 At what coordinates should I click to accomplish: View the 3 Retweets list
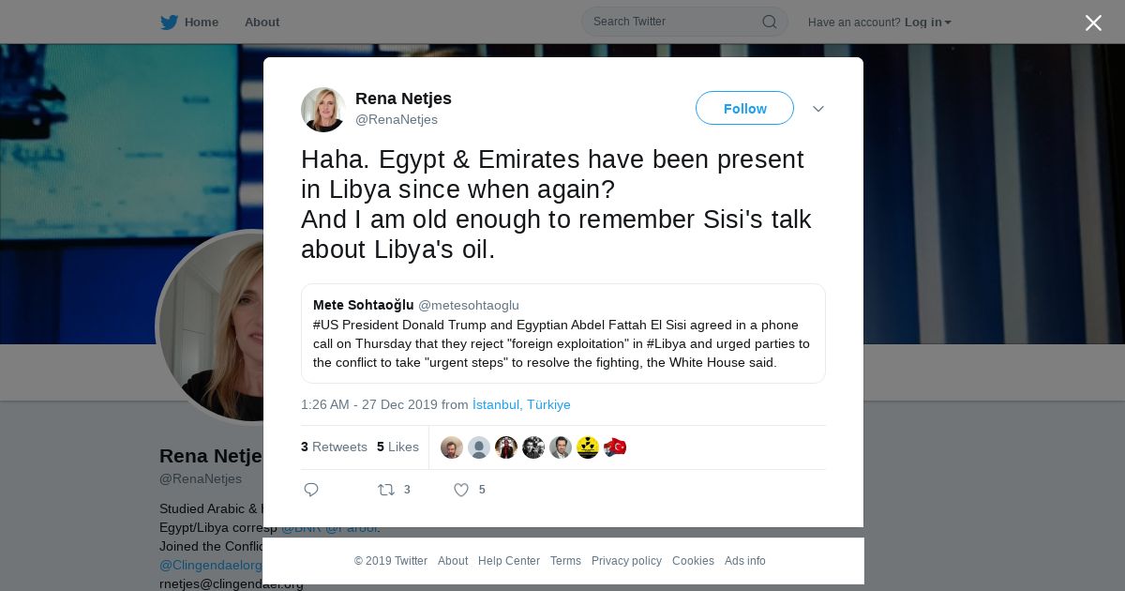pyautogui.click(x=334, y=447)
